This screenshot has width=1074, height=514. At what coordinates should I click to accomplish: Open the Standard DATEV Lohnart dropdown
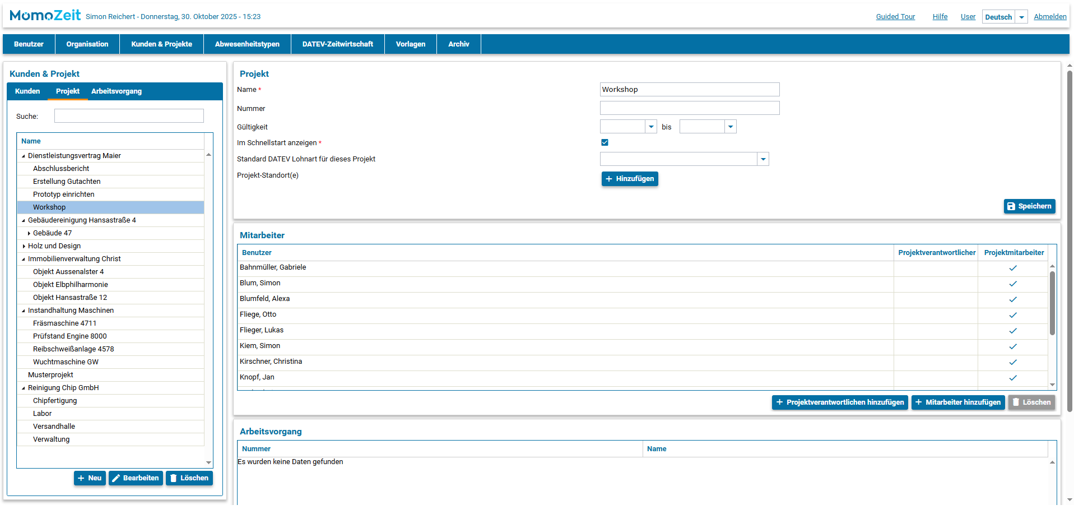tap(763, 159)
